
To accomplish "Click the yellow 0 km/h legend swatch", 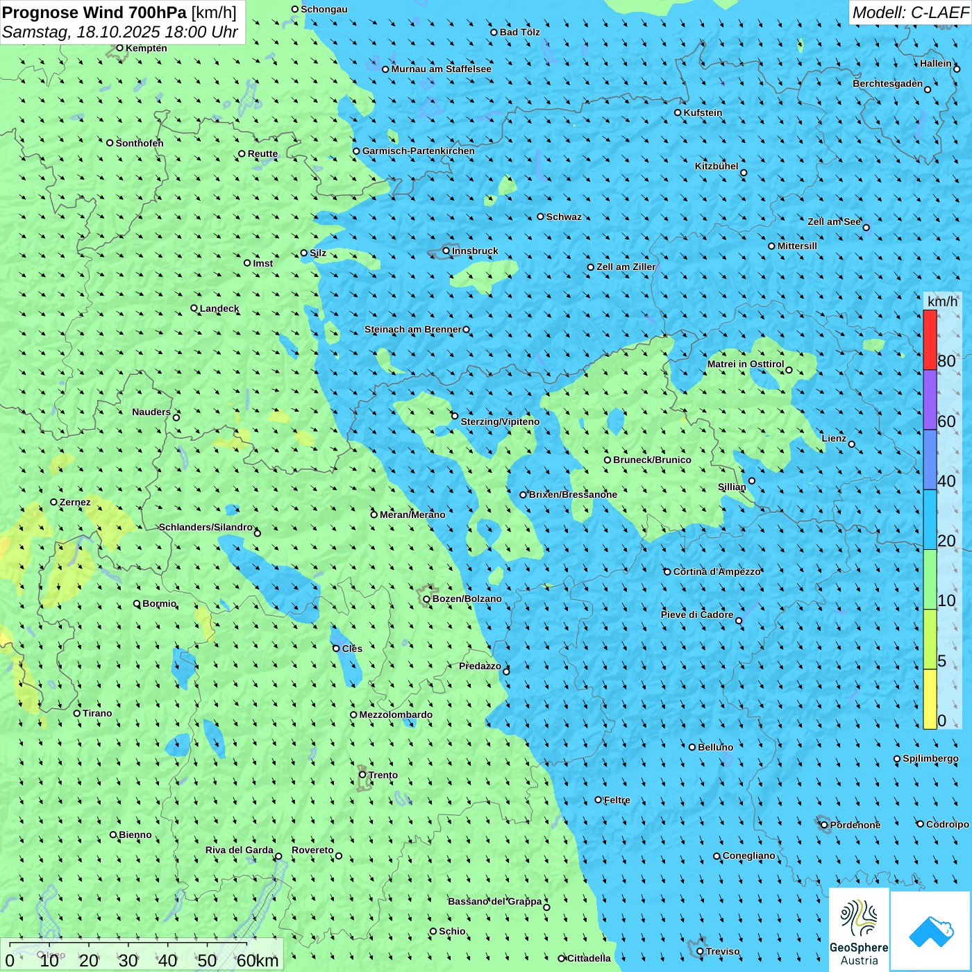I will pos(930,699).
